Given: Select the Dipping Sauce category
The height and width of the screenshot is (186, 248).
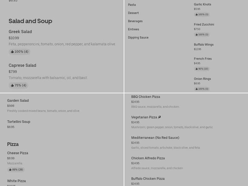Looking at the screenshot, I should click(x=138, y=38).
